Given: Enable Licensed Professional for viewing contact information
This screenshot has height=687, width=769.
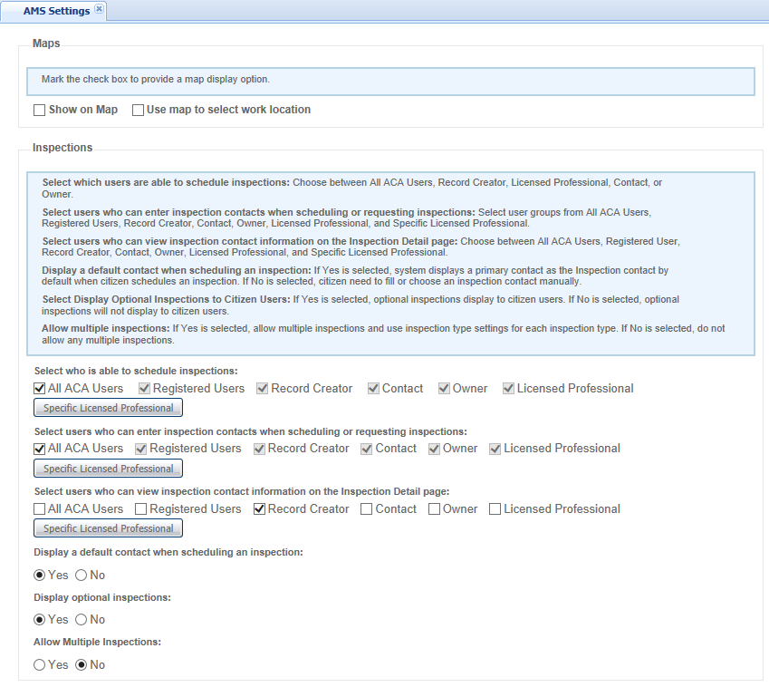Looking at the screenshot, I should pyautogui.click(x=495, y=509).
